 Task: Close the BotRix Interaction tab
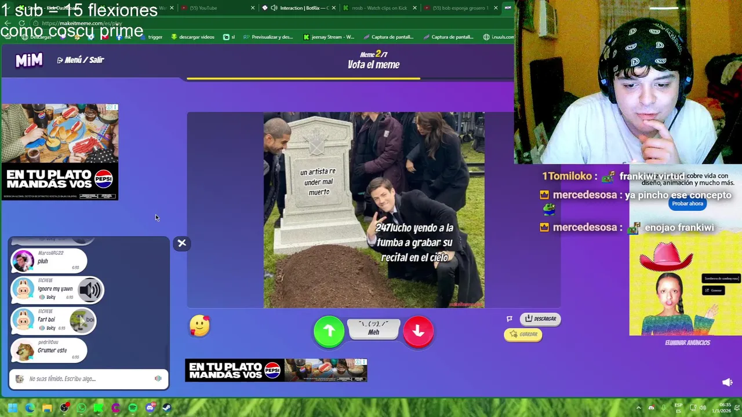[333, 8]
